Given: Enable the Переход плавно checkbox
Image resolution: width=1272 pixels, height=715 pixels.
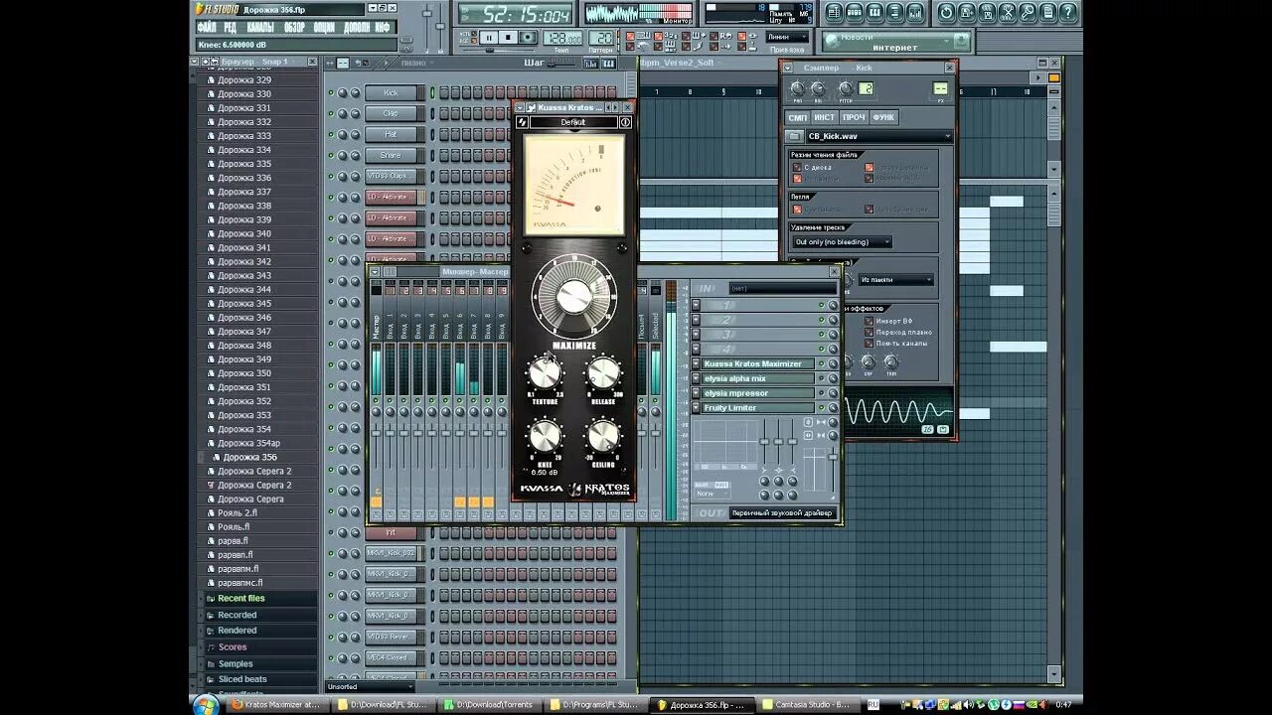Looking at the screenshot, I should click(870, 332).
